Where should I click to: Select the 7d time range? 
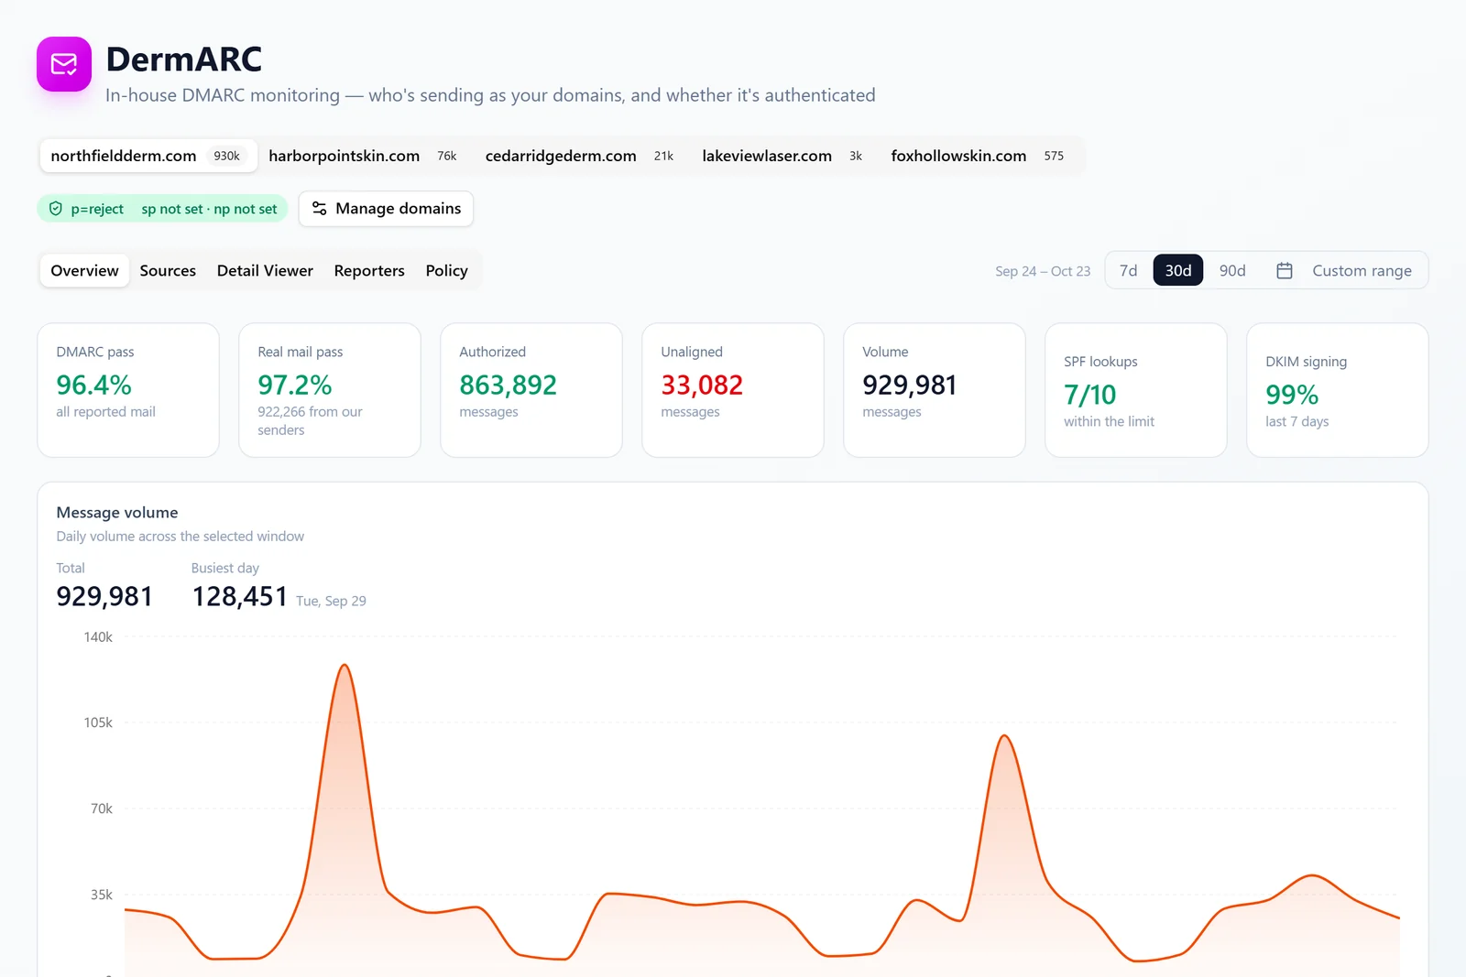point(1129,271)
